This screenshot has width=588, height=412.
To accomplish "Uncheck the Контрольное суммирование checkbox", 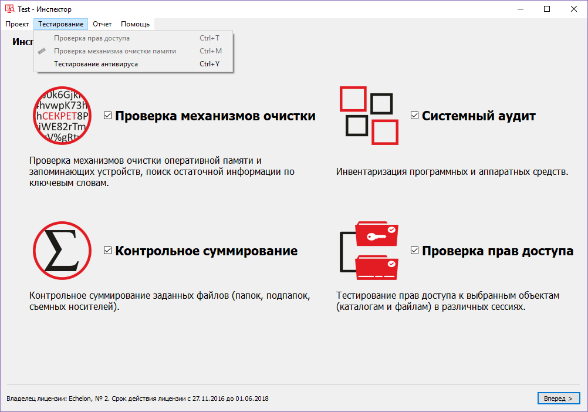I will pos(107,250).
